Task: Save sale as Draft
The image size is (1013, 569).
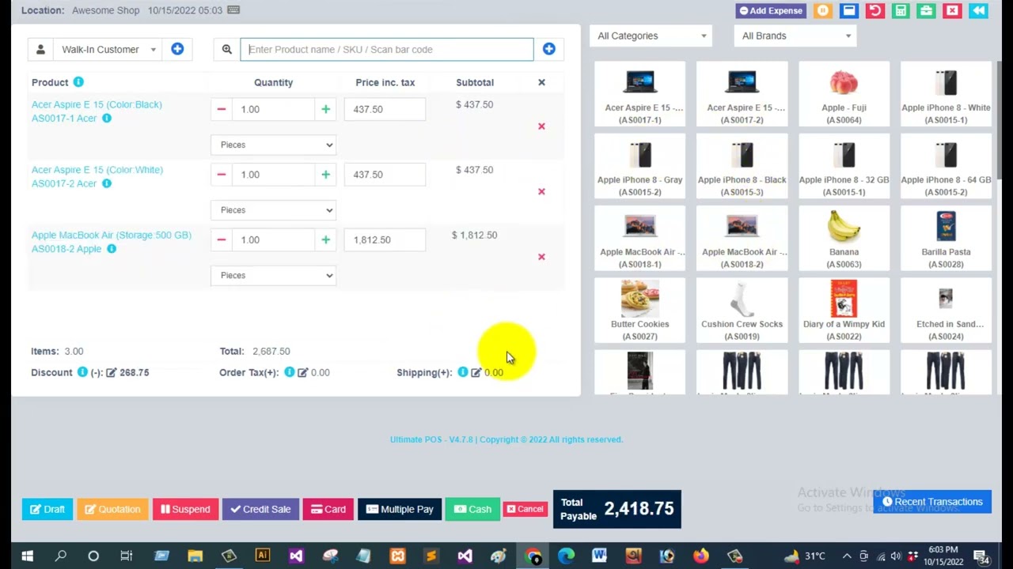Action: 47,510
